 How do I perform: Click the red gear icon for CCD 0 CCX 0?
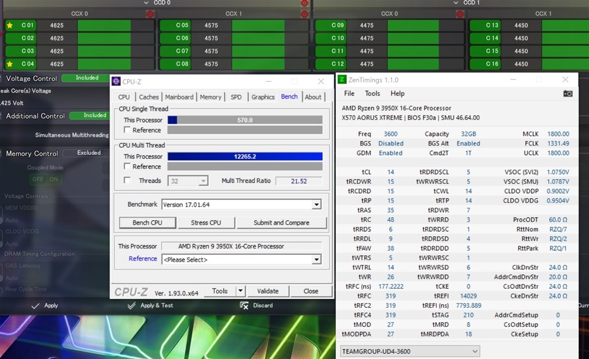tap(150, 14)
